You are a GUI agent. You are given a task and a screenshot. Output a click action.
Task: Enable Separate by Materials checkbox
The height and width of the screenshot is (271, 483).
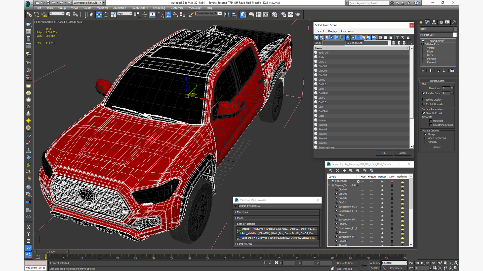point(431,121)
